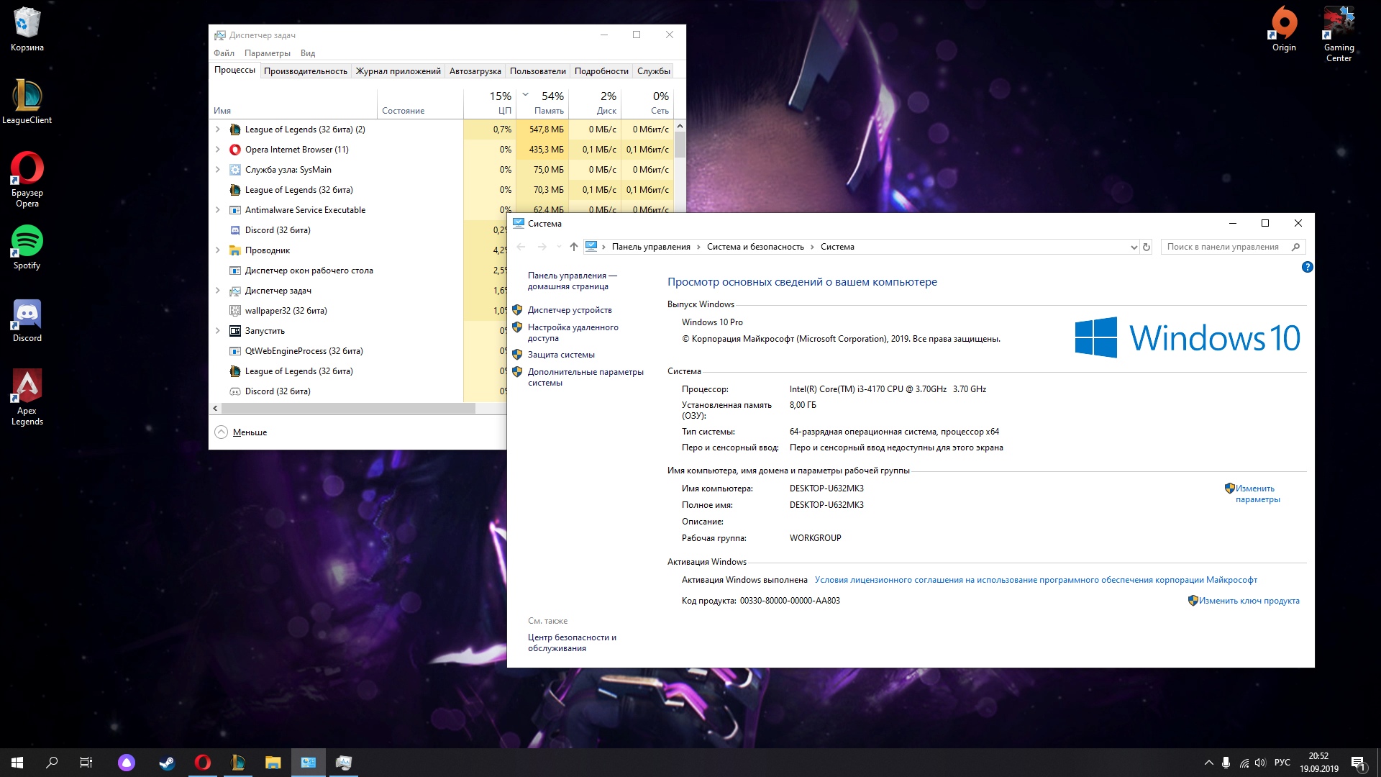
Task: Expand Opera Internet Browser (11) process group
Action: point(218,150)
